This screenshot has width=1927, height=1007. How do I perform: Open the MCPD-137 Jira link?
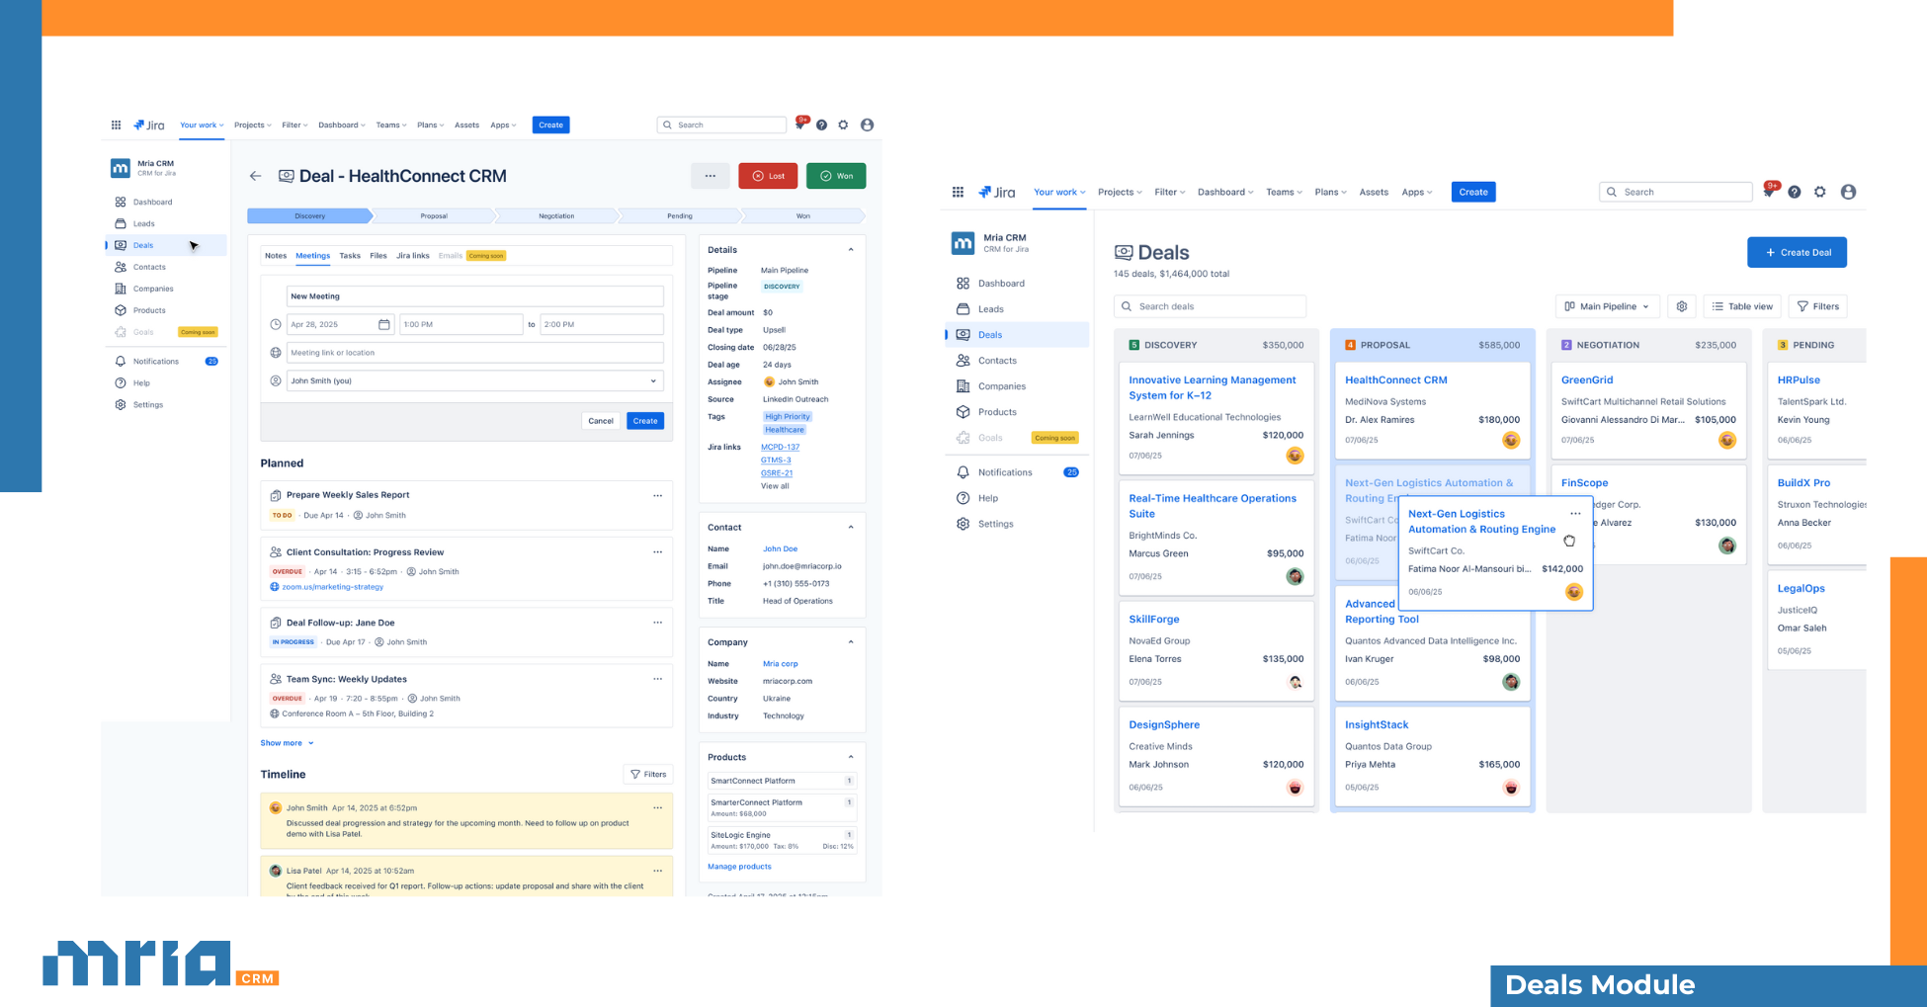pyautogui.click(x=780, y=447)
